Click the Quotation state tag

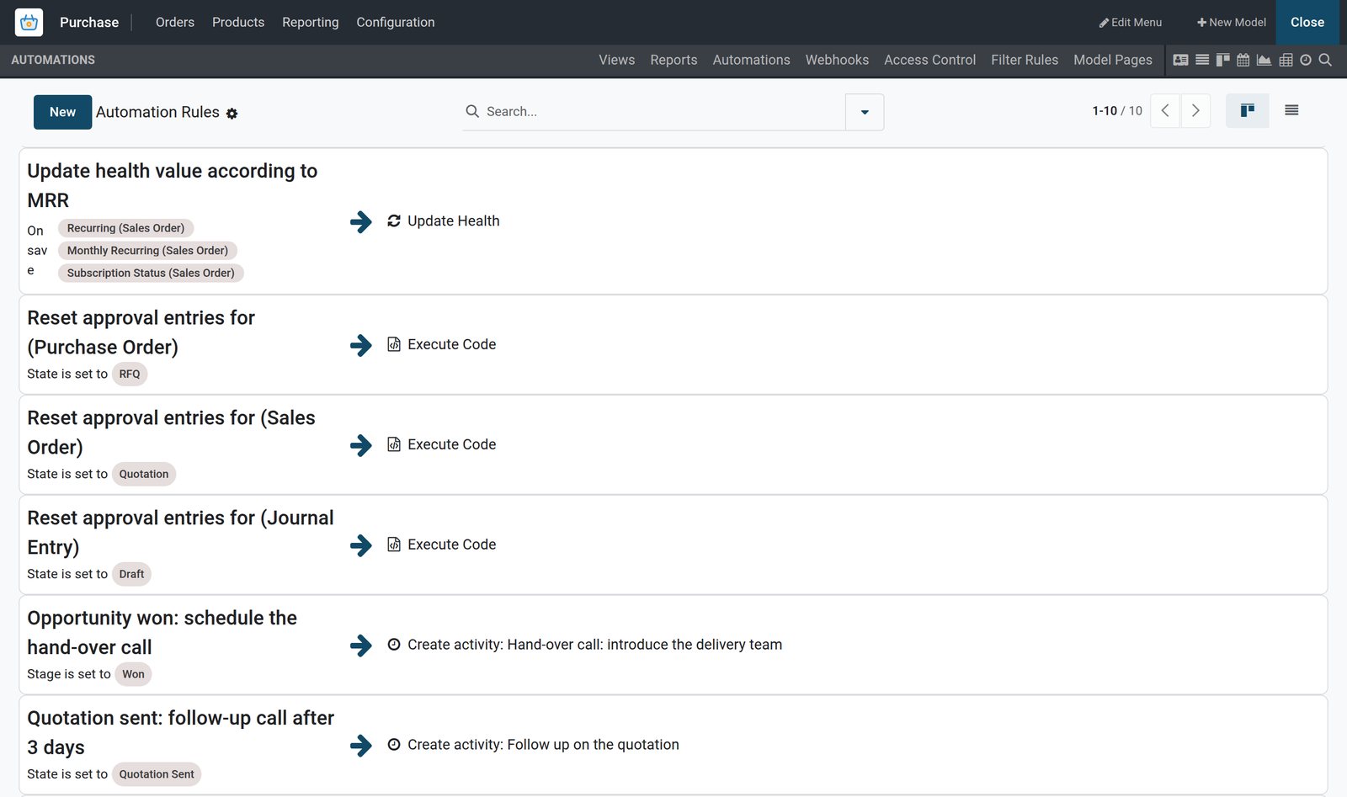[x=144, y=474]
